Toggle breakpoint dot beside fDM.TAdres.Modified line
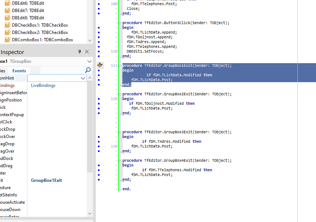This screenshot has width=316, height=222. click(x=99, y=142)
